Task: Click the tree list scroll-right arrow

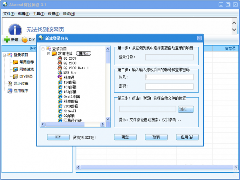Action: (102, 124)
